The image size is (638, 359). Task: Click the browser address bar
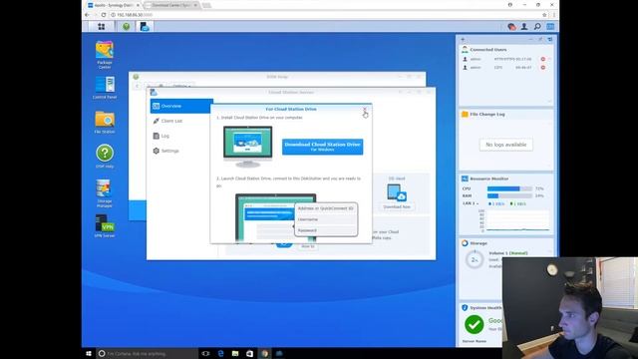[x=326, y=15]
